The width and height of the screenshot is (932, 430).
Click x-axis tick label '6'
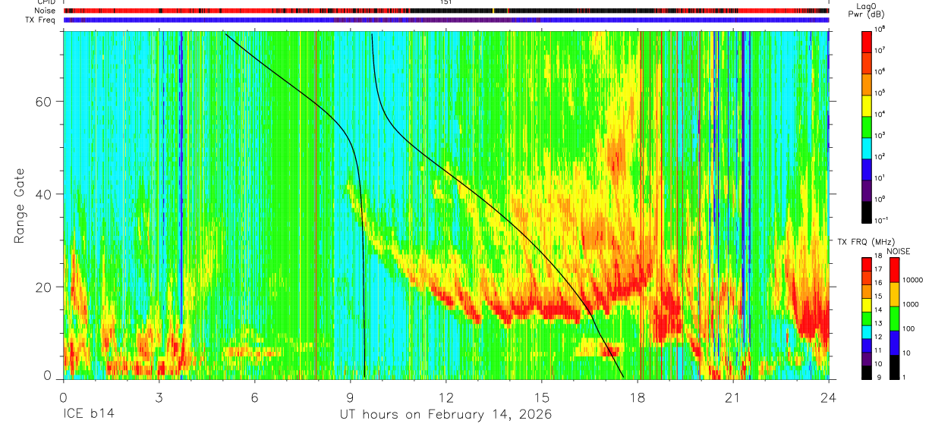tap(254, 397)
